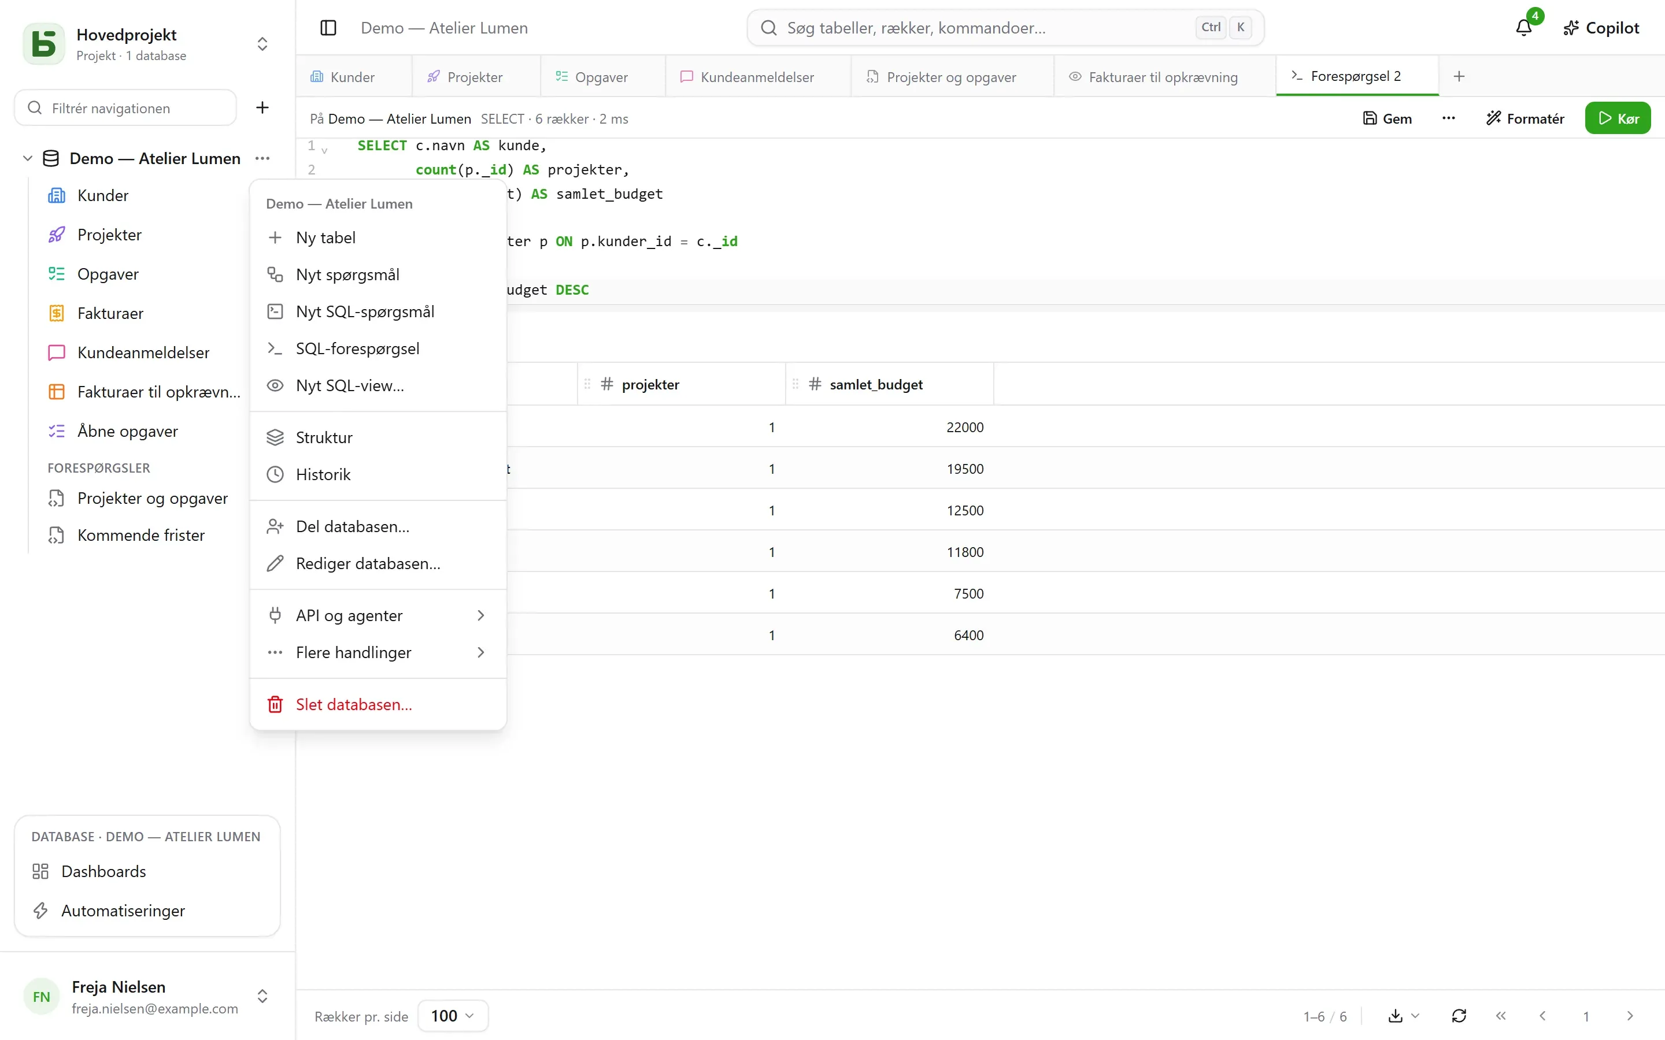
Task: Select the samlet_budget column header
Action: 890,384
